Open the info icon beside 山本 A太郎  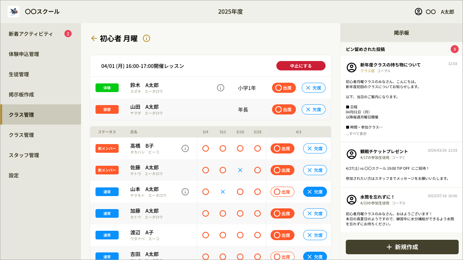pyautogui.click(x=185, y=192)
